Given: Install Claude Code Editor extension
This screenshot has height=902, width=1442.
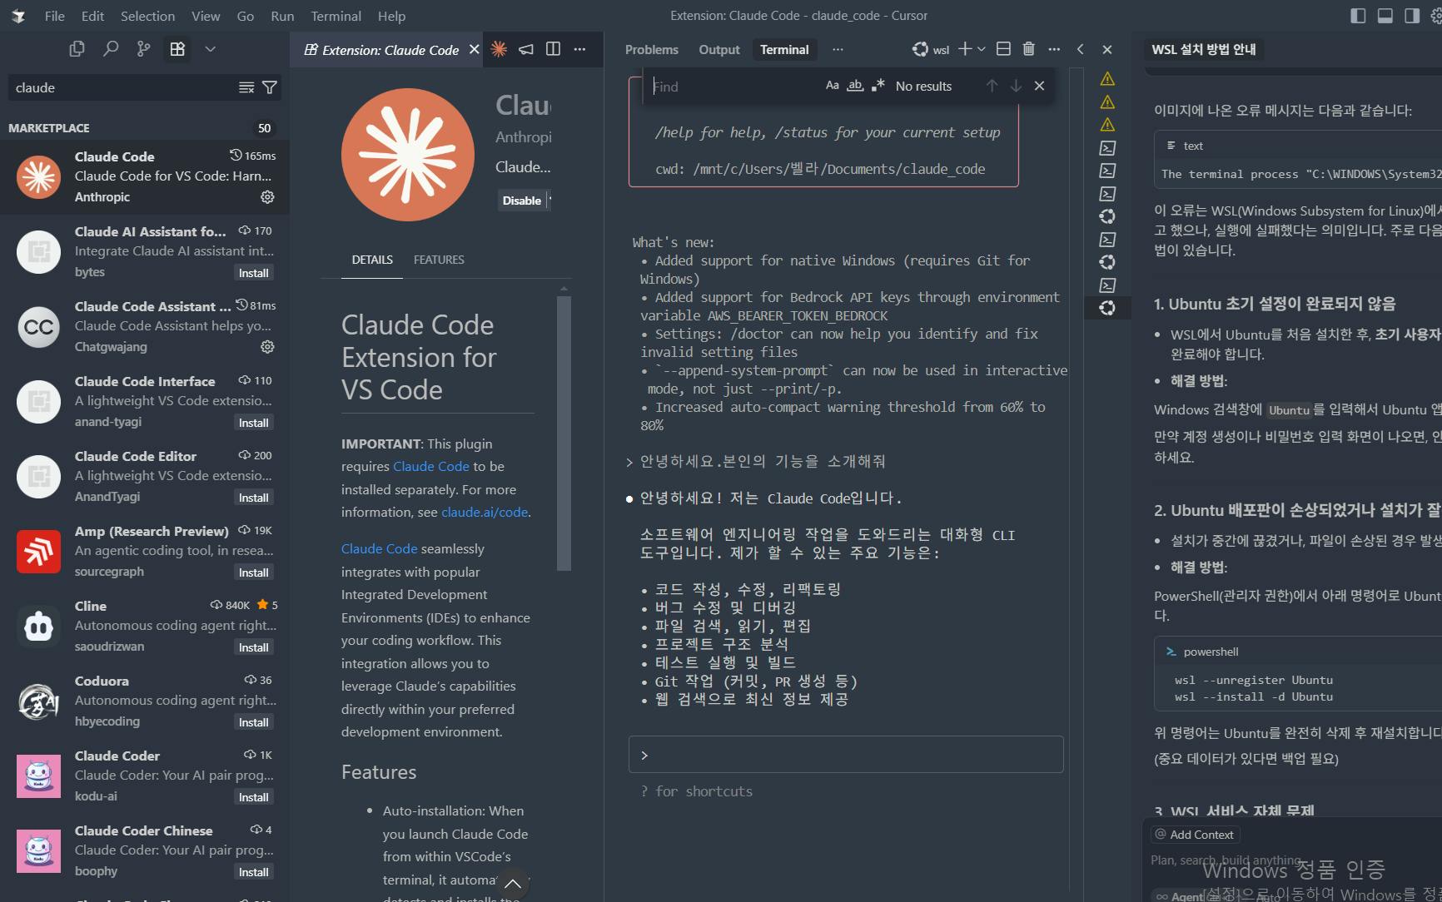Looking at the screenshot, I should (254, 498).
